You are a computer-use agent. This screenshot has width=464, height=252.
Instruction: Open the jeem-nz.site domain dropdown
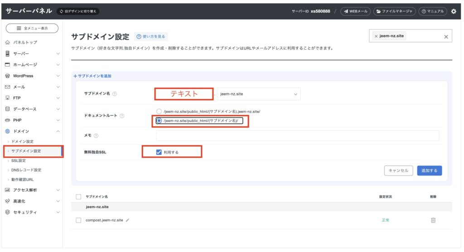click(259, 94)
